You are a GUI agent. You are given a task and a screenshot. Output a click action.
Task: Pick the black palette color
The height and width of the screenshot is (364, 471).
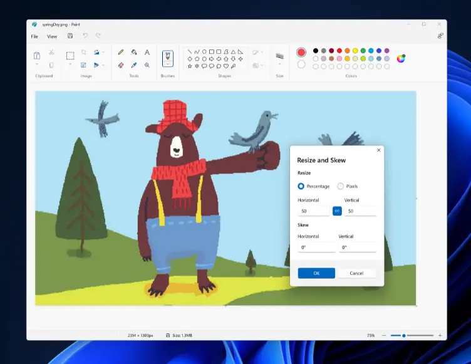[316, 51]
